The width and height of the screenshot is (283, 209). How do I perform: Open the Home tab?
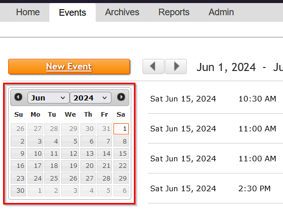28,12
